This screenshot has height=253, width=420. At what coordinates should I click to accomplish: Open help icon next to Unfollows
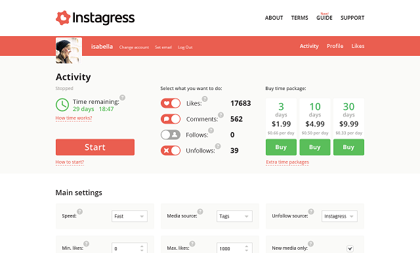click(218, 147)
